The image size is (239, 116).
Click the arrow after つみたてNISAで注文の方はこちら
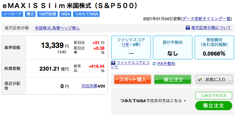click(x=185, y=100)
